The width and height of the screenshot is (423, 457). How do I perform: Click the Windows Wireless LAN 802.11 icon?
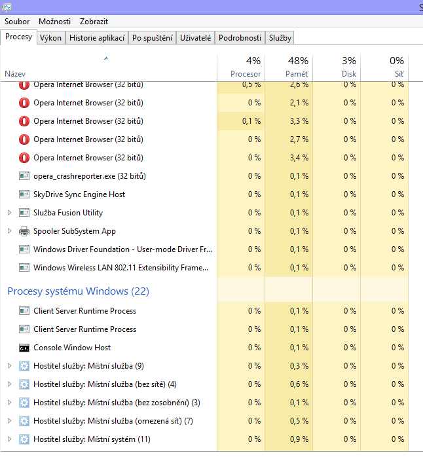tap(24, 268)
